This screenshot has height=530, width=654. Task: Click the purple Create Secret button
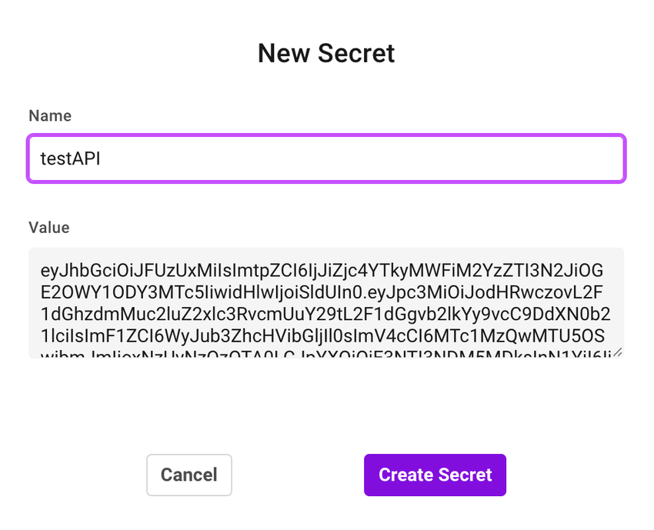pos(435,475)
